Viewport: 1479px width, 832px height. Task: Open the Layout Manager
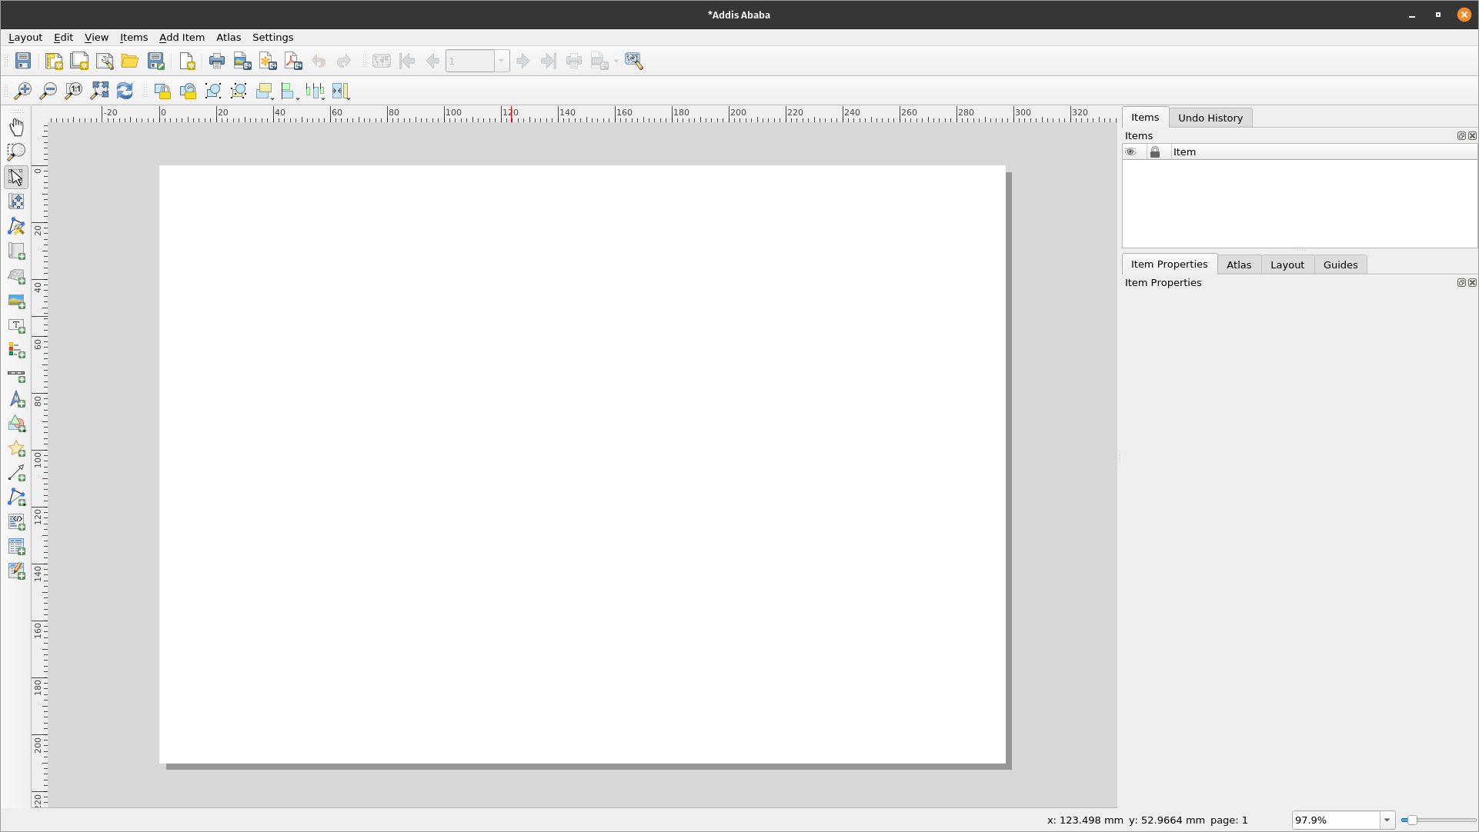point(105,61)
